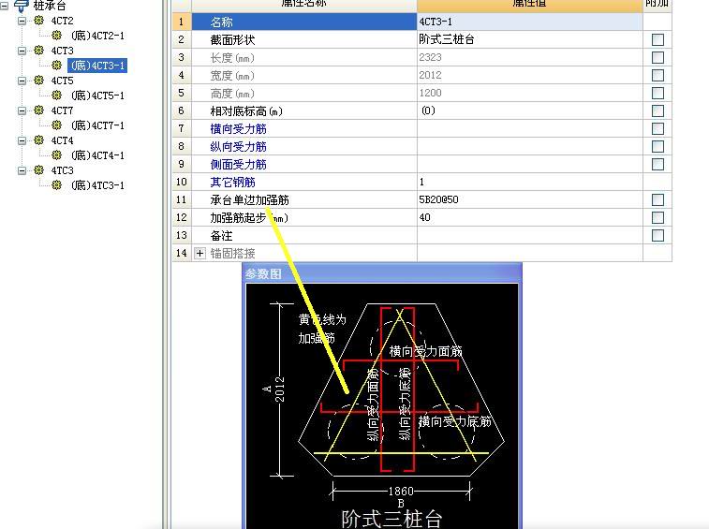Click gear icon beside 4CT4 node
This screenshot has width=709, height=529.
(x=39, y=140)
